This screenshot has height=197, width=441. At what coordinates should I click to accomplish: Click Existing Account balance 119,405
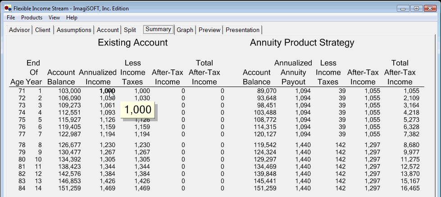(x=69, y=127)
